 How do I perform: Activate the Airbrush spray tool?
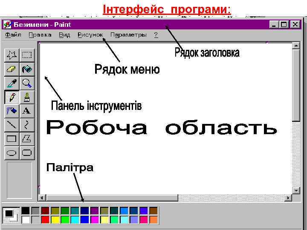tap(12, 111)
